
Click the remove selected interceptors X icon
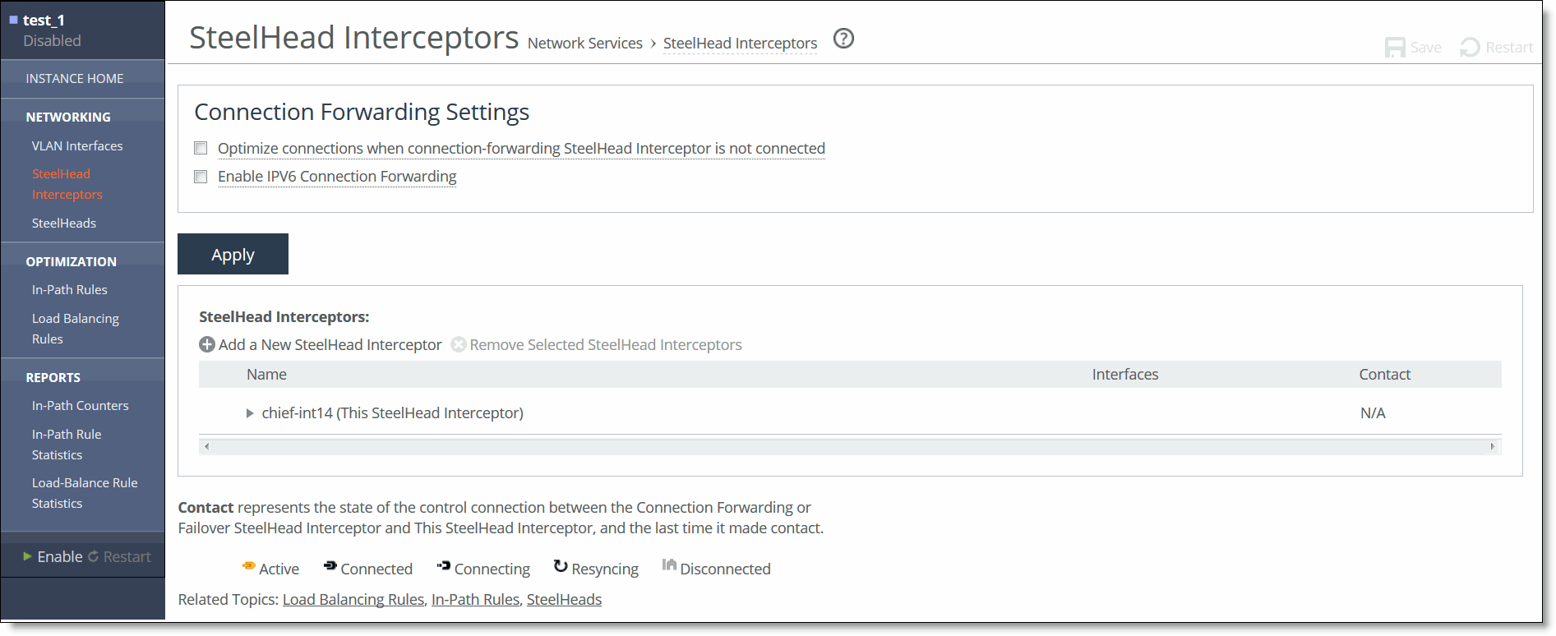pyautogui.click(x=459, y=345)
